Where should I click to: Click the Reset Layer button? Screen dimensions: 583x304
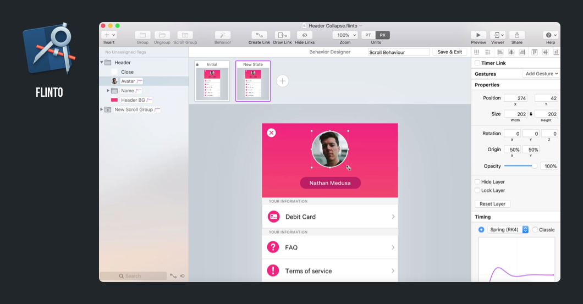tap(492, 203)
